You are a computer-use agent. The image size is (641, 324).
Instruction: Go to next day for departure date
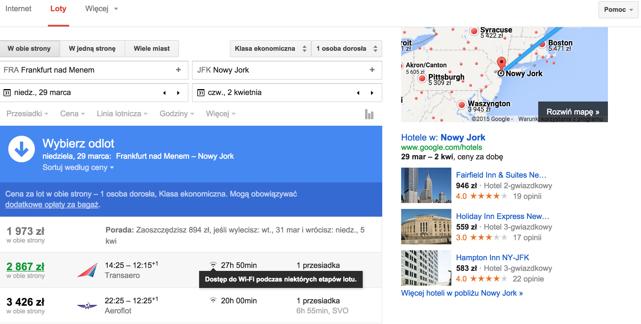(178, 93)
